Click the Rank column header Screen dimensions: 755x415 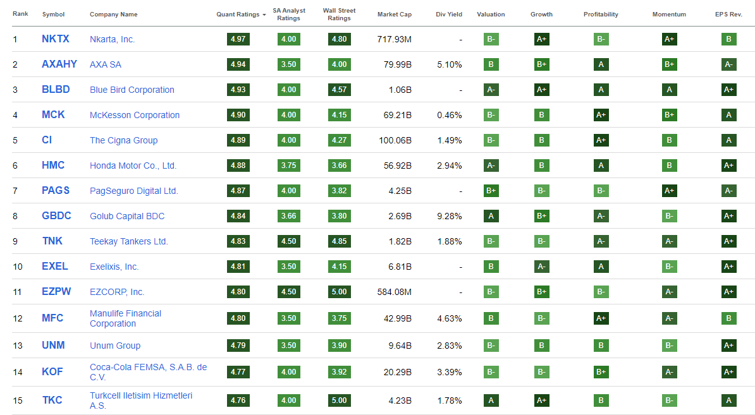[20, 14]
